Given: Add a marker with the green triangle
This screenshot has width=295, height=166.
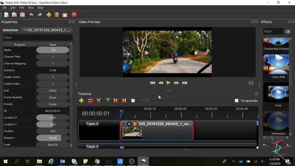Looking at the screenshot, I should pos(108,101).
